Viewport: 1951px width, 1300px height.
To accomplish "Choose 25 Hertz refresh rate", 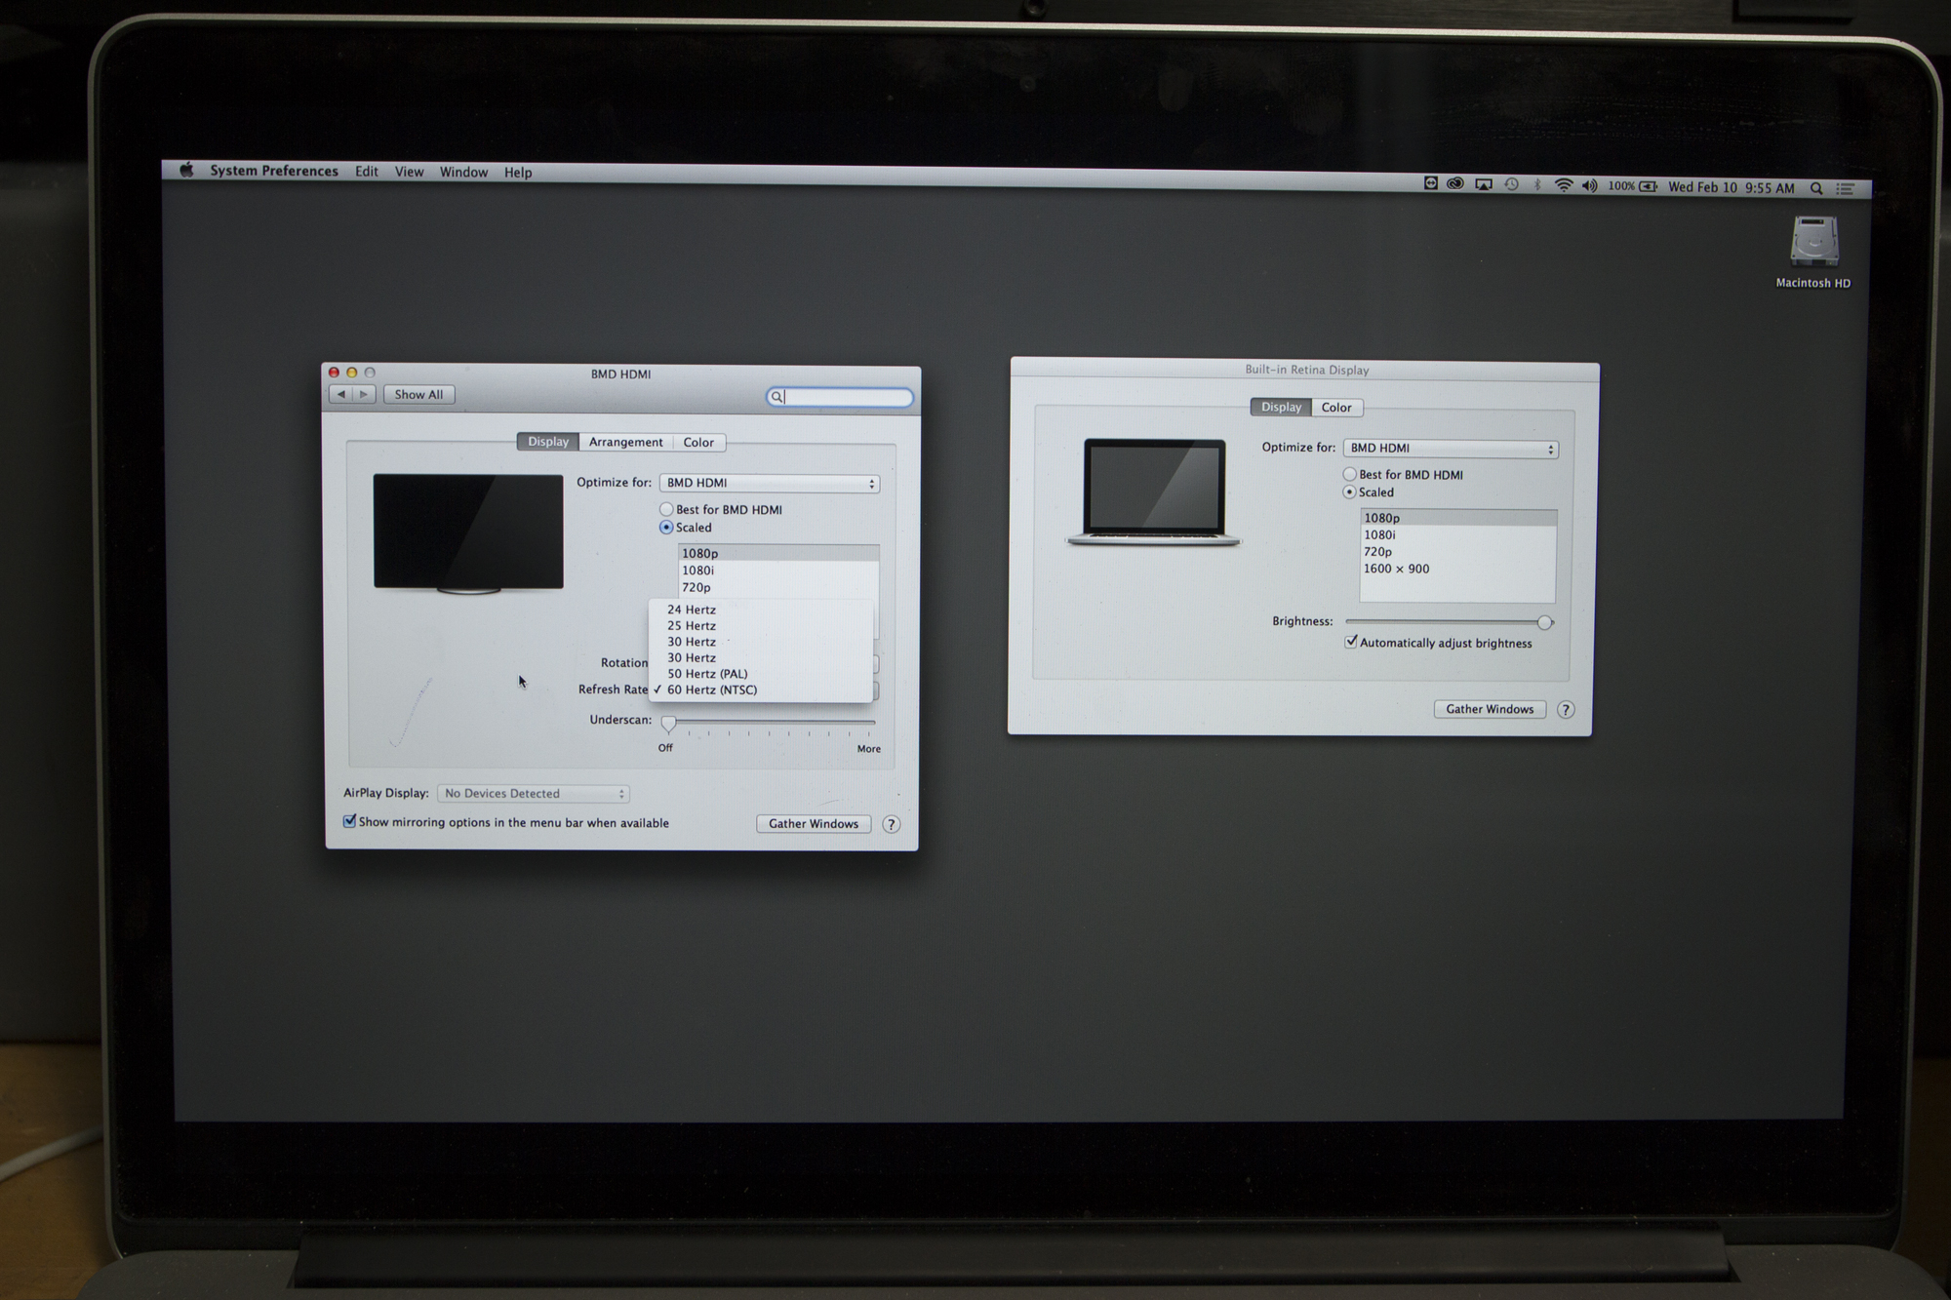I will [x=761, y=626].
